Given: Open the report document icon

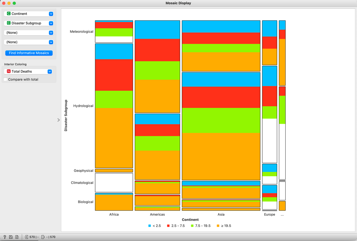Looking at the screenshot, I should (x=17, y=237).
